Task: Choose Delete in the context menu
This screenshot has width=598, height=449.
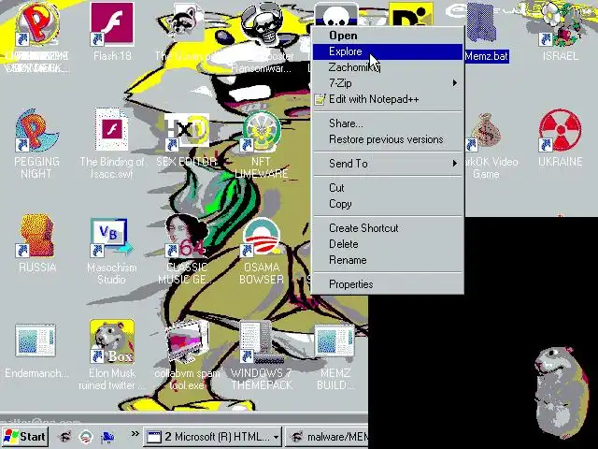Action: (x=388, y=244)
